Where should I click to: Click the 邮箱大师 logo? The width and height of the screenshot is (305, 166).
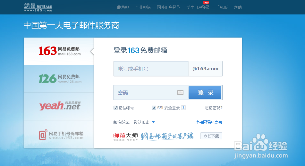tap(125, 136)
